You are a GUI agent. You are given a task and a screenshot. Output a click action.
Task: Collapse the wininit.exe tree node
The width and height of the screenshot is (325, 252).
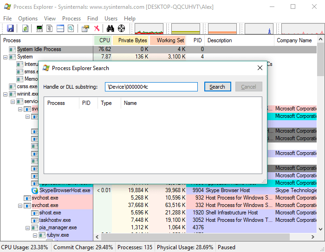[x=6, y=94]
